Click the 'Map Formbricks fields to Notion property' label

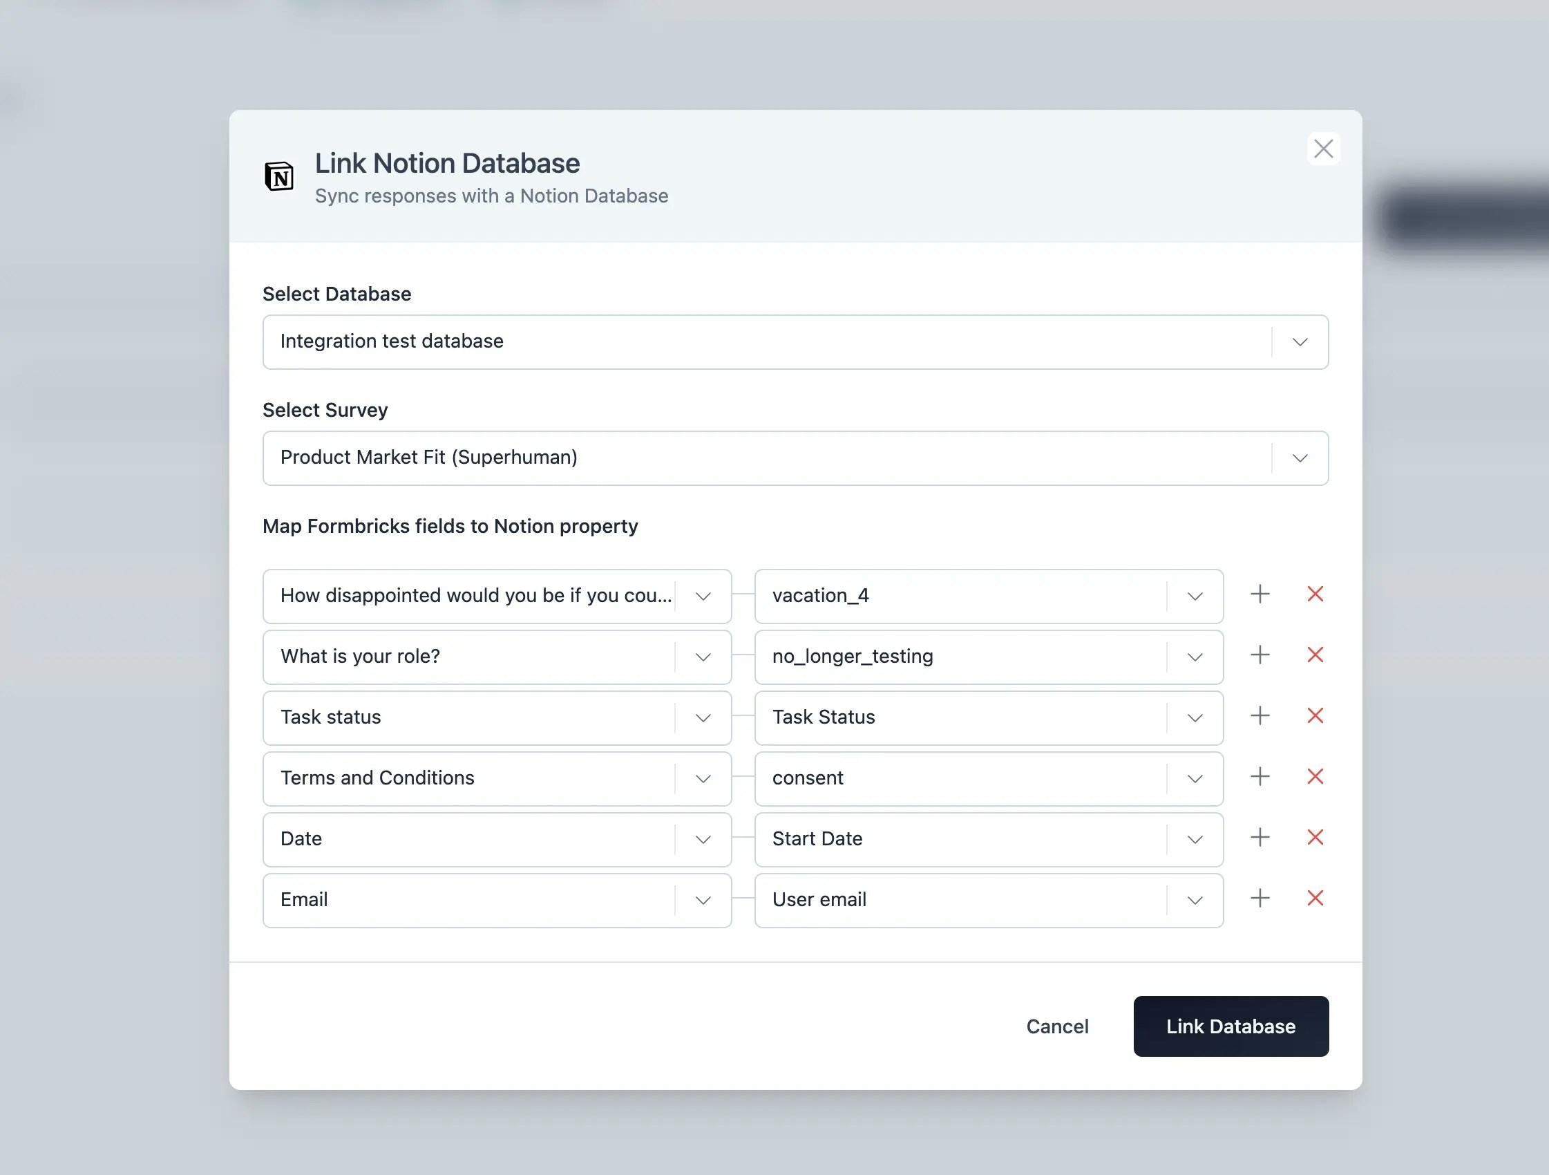(450, 526)
